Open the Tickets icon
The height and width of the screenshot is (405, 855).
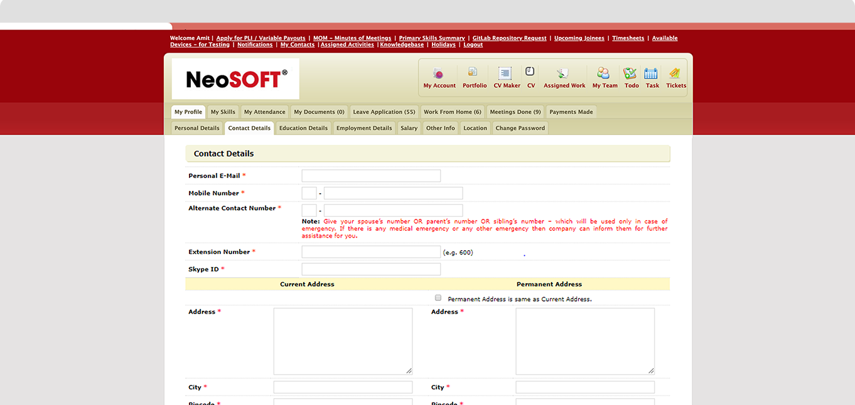(675, 73)
